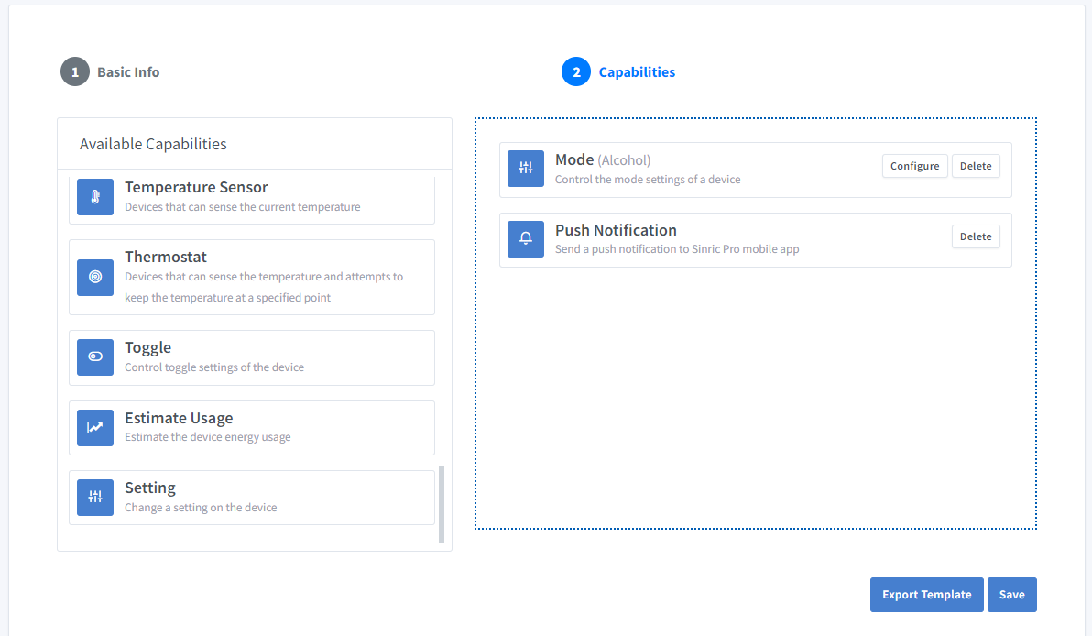Click the Thermostat target icon

95,277
